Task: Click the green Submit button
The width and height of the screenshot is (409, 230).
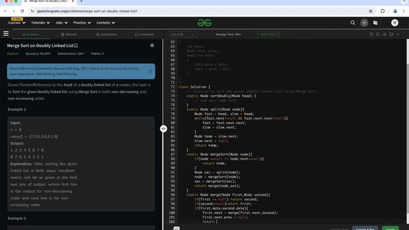Action: pos(390,229)
